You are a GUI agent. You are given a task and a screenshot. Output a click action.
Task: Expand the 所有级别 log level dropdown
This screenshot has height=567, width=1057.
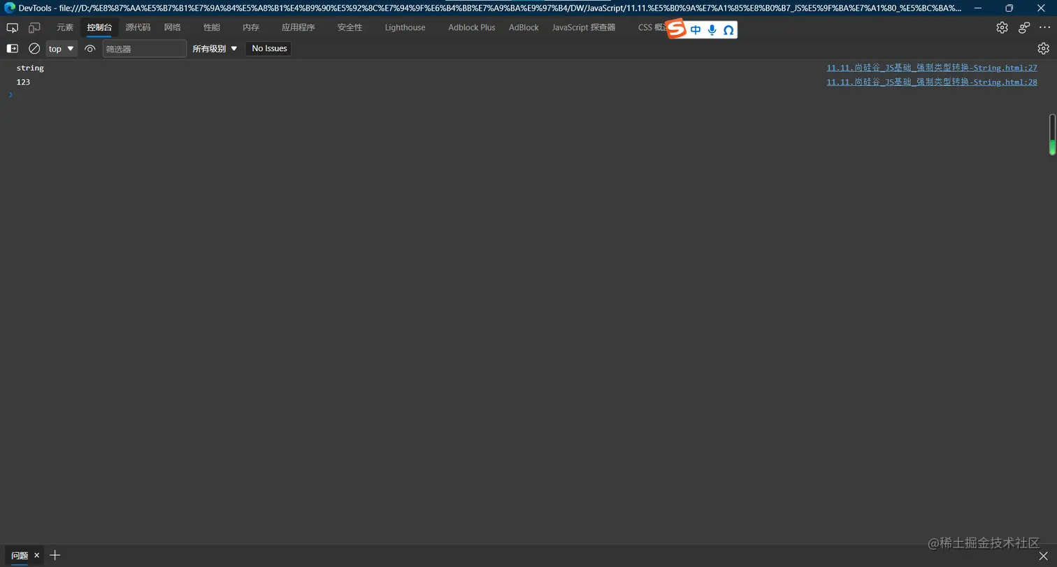pyautogui.click(x=215, y=48)
